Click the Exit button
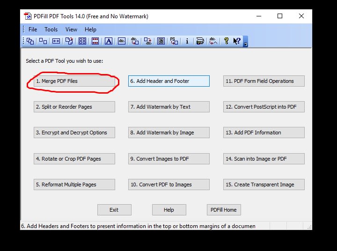Screen dimensions: 337x251 click(114, 210)
